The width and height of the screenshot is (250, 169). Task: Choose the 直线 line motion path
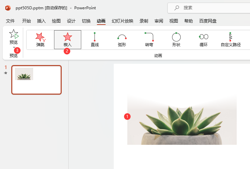[95, 40]
